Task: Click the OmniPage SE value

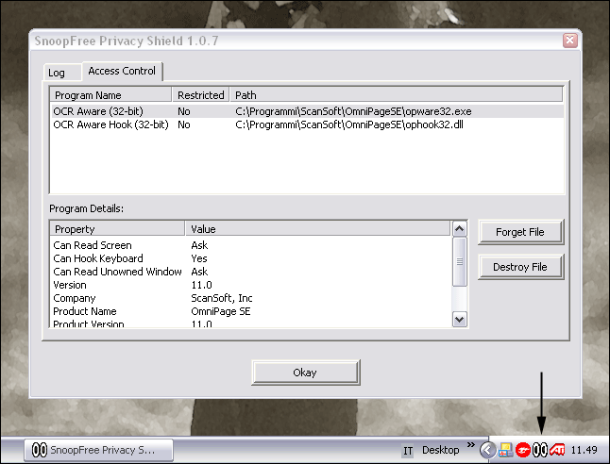Action: point(221,311)
